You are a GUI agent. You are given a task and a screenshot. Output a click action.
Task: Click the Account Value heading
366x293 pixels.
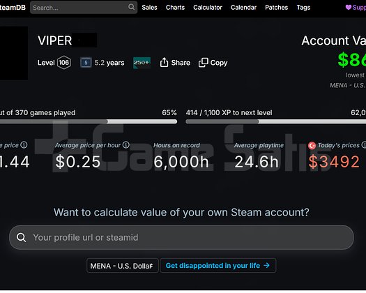[x=333, y=40]
